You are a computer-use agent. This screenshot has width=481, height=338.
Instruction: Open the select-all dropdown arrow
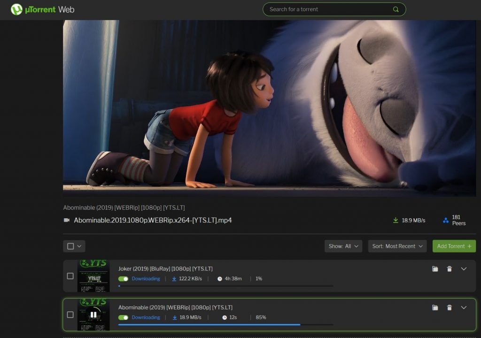click(79, 246)
